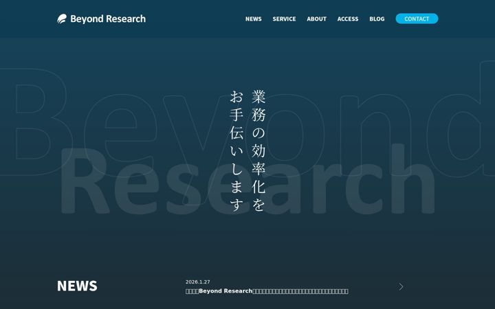495x309 pixels.
Task: Click the NEWS section heading
Action: point(77,286)
